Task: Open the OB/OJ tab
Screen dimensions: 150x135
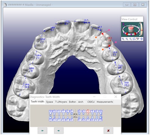Action: pyautogui.click(x=91, y=102)
